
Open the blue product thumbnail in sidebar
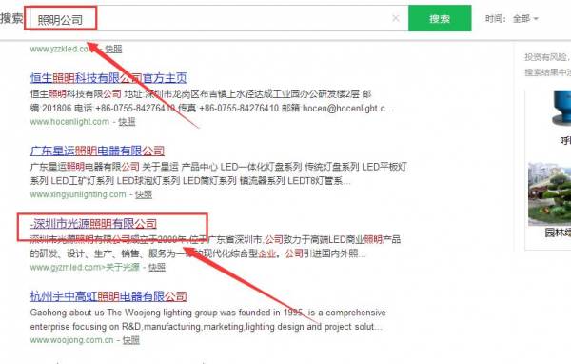[561, 109]
